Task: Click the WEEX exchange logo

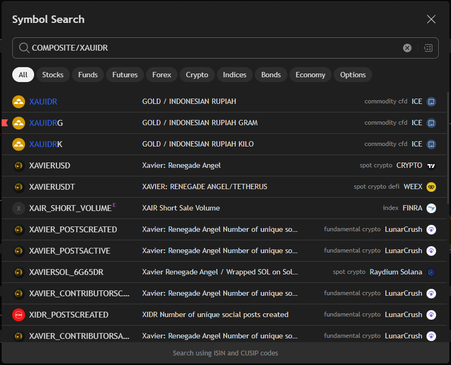Action: 431,187
